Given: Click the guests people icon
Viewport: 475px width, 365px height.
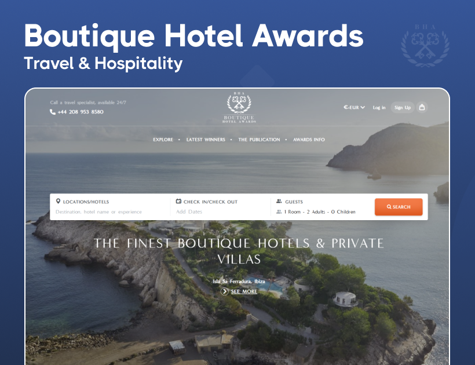Looking at the screenshot, I should (279, 201).
